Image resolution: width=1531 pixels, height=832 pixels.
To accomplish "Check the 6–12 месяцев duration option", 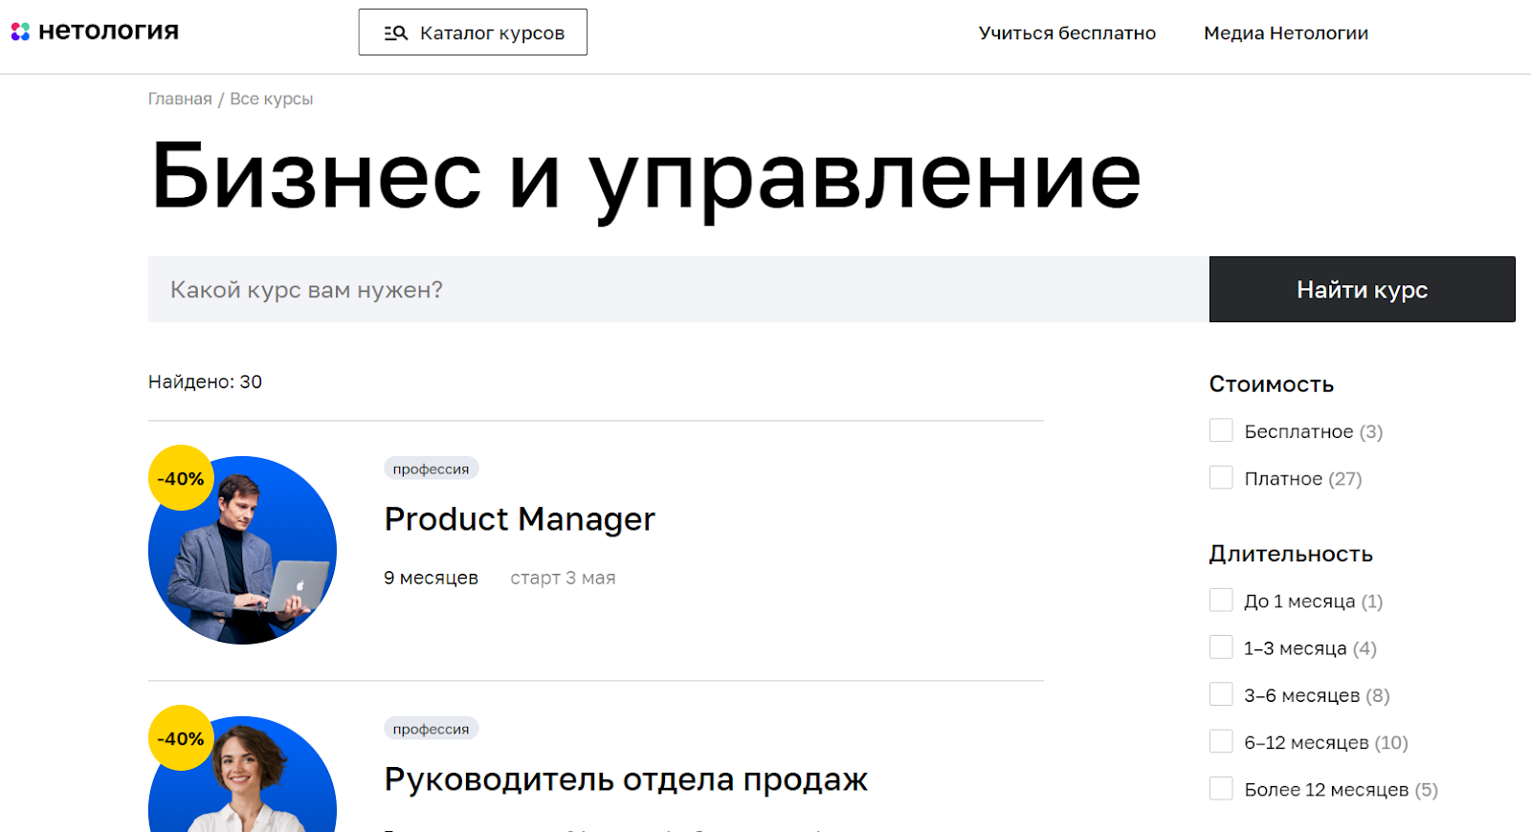I will click(x=1221, y=741).
